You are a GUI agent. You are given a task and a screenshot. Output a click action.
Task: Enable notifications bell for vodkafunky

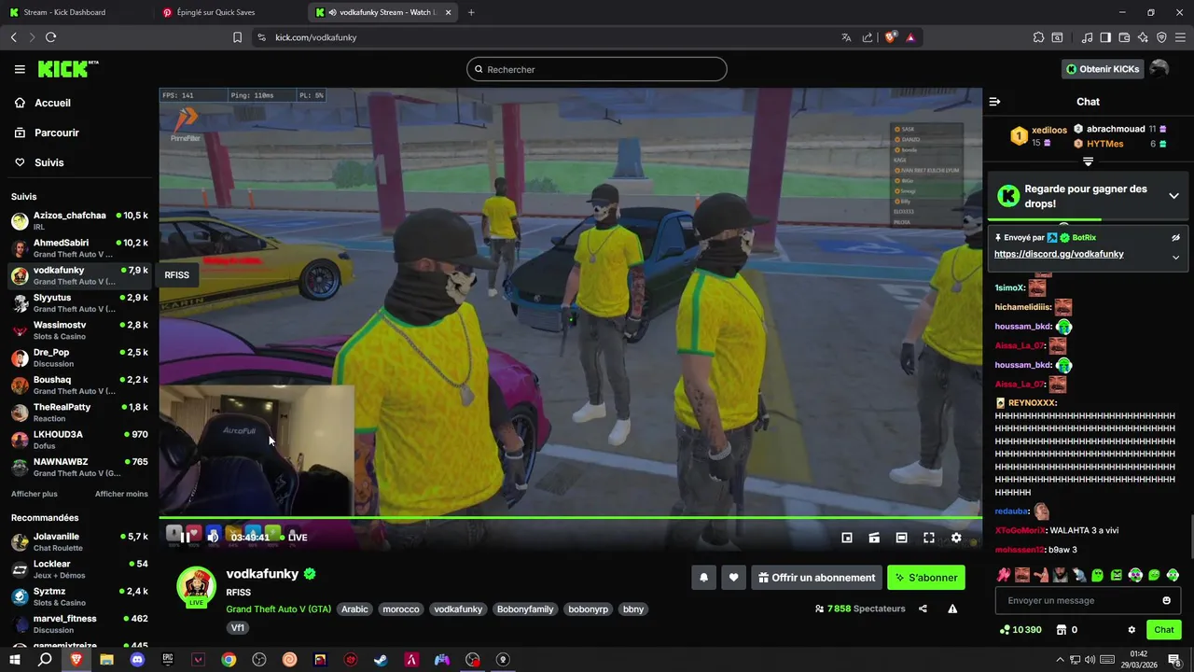704,578
